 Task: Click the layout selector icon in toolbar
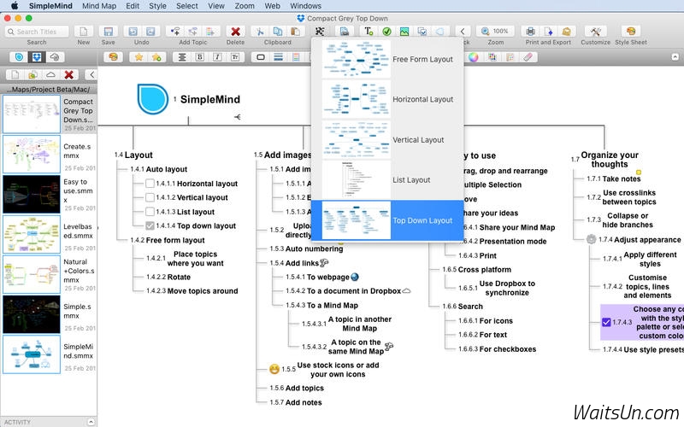click(x=320, y=32)
